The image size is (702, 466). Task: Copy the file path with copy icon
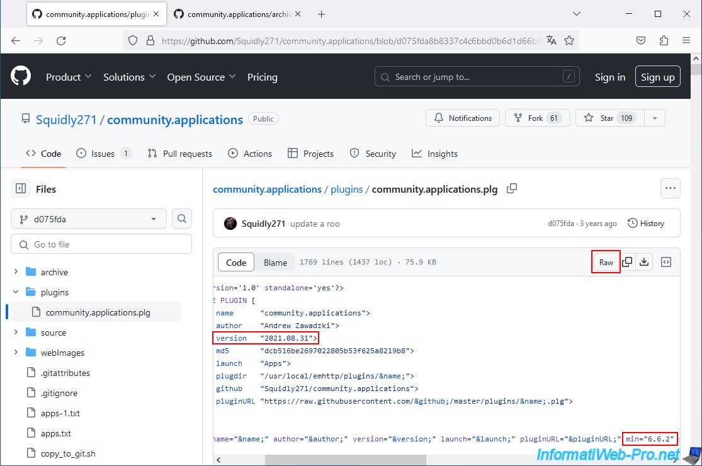[x=512, y=188]
